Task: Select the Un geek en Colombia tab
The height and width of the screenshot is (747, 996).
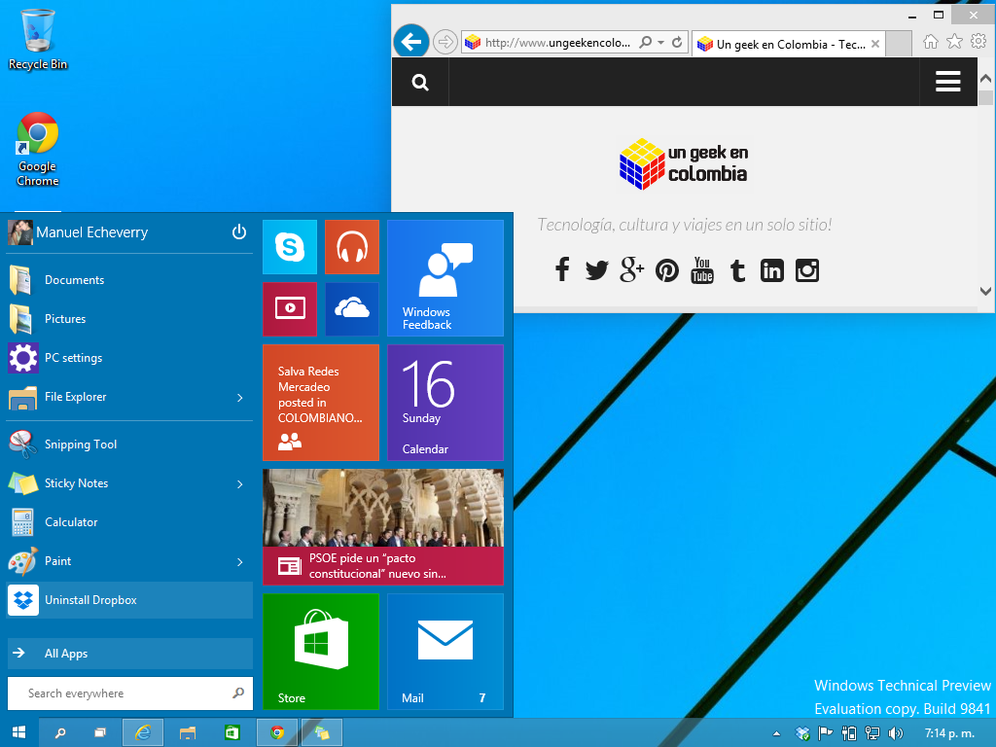Action: pyautogui.click(x=788, y=44)
